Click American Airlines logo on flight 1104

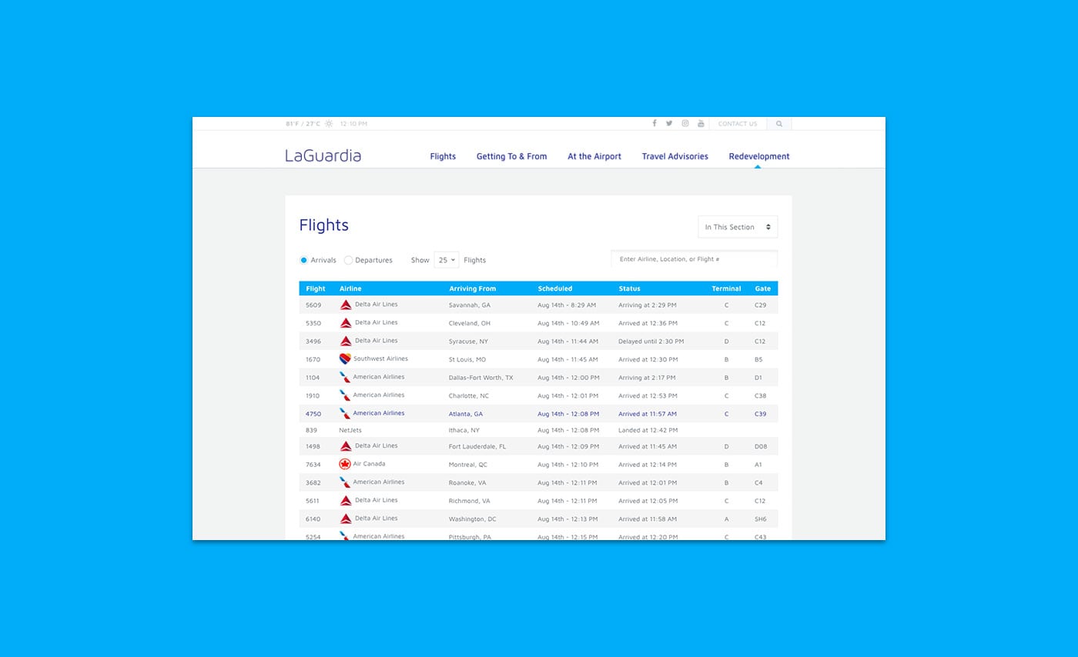(x=345, y=377)
